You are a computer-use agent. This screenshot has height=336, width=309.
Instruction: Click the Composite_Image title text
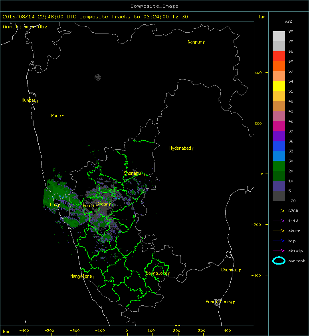[154, 6]
